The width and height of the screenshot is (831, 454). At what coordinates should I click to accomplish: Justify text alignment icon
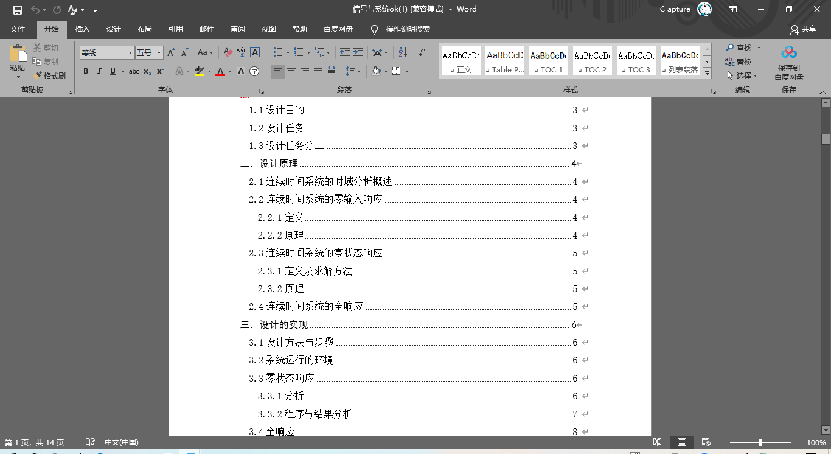318,71
